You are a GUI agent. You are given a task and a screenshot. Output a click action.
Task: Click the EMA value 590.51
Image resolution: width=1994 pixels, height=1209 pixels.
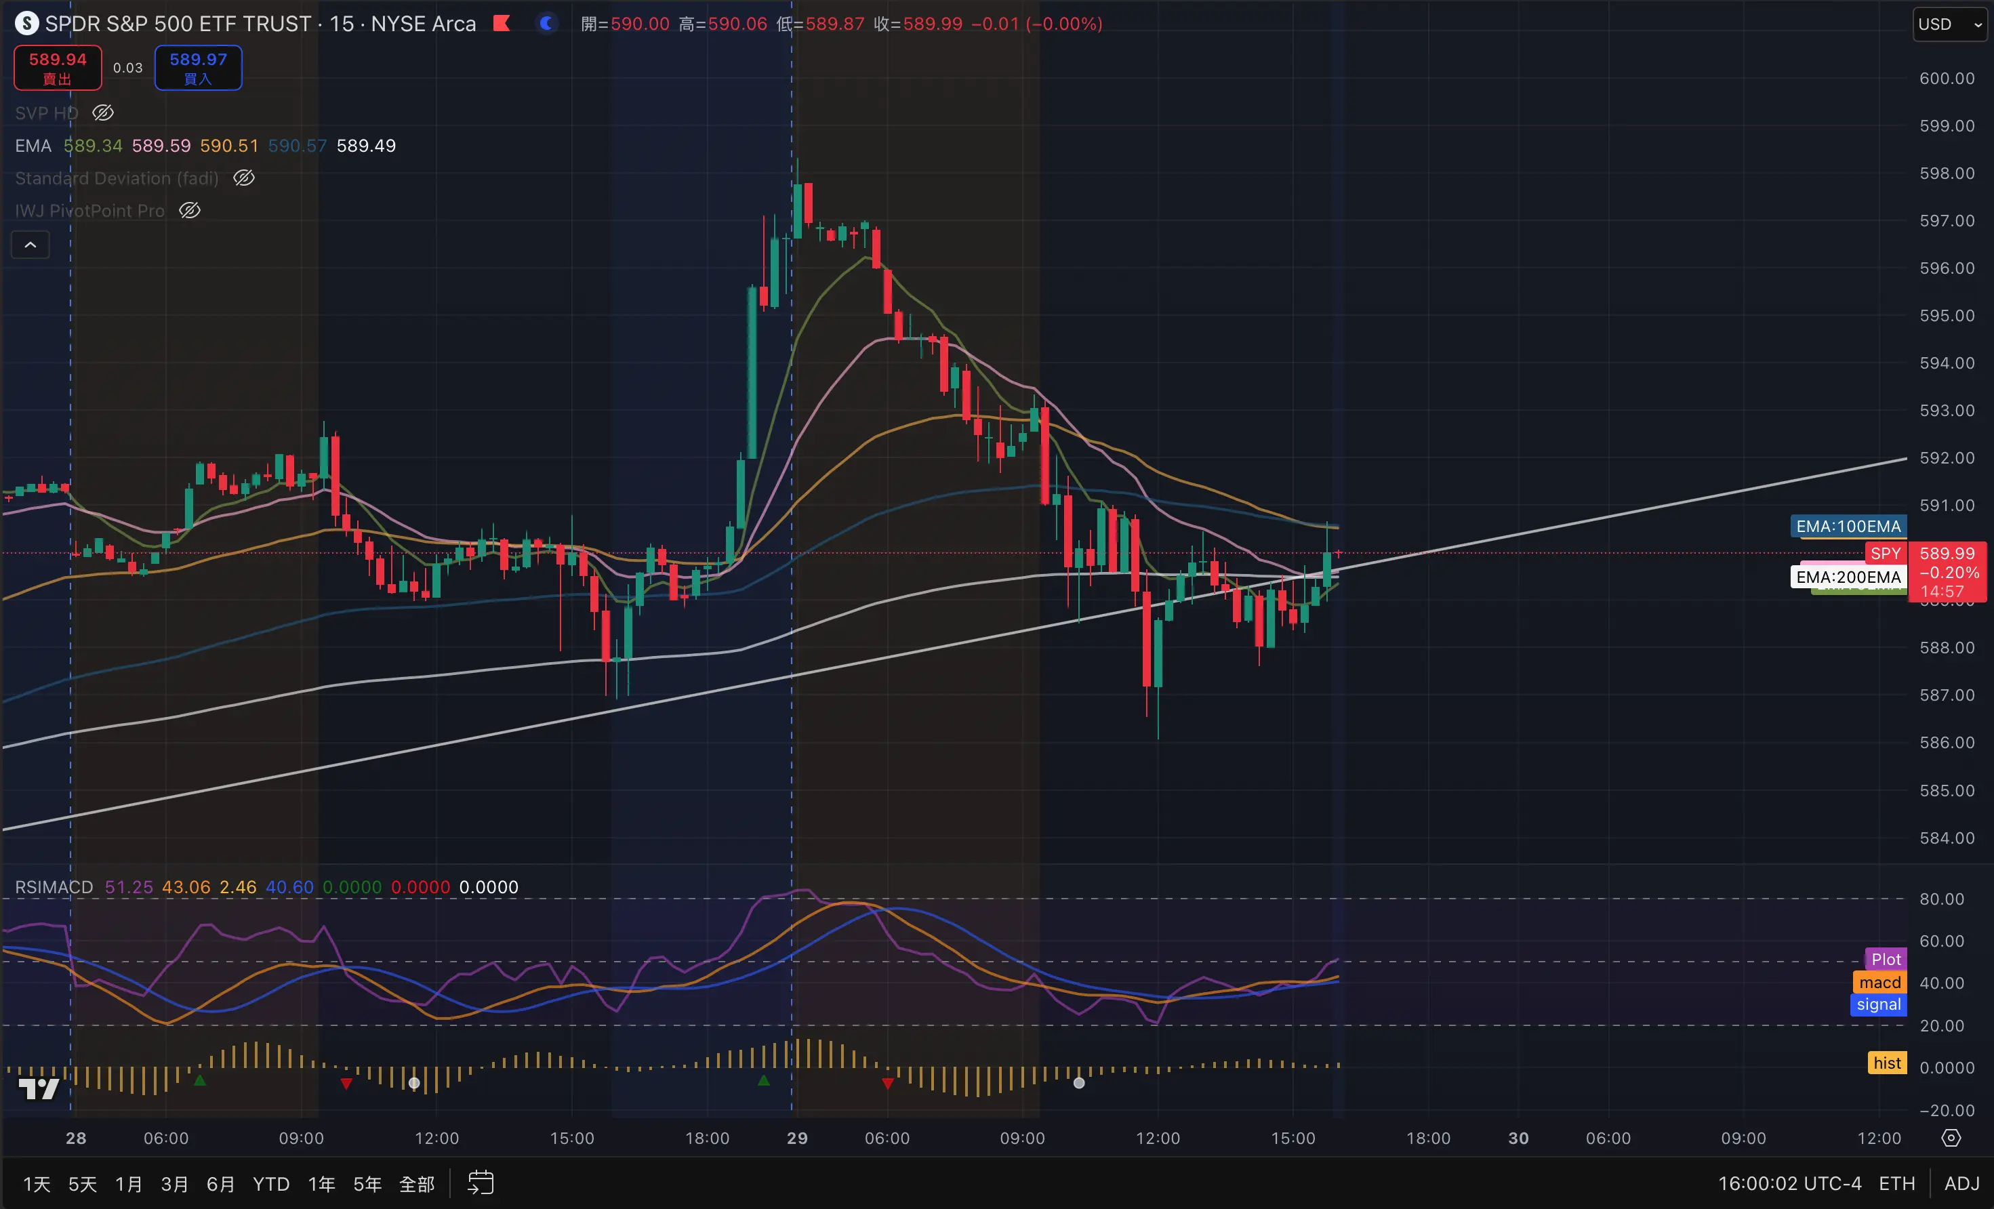point(229,146)
